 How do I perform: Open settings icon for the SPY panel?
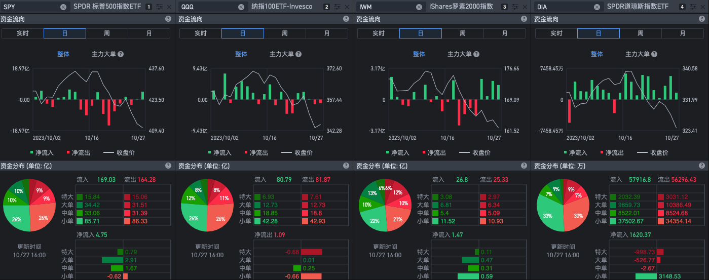[x=160, y=7]
